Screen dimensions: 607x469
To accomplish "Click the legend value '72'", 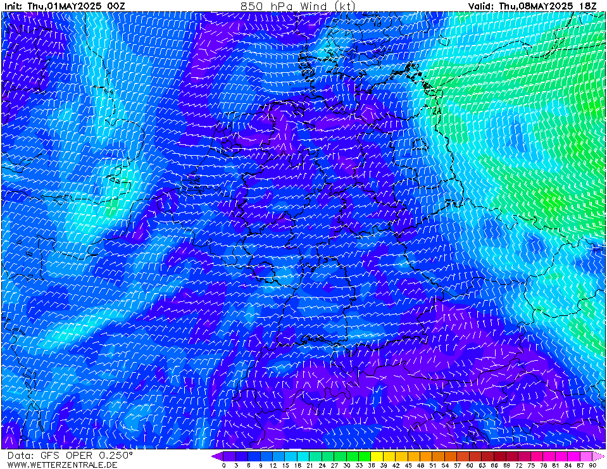I will tap(519, 465).
